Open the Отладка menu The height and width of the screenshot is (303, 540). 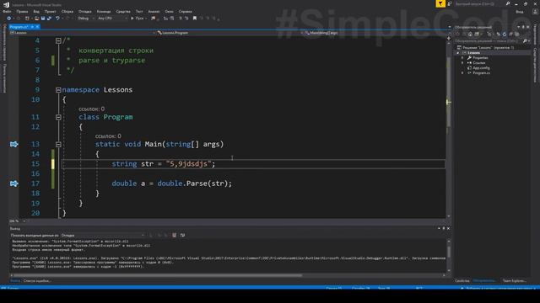(x=84, y=12)
